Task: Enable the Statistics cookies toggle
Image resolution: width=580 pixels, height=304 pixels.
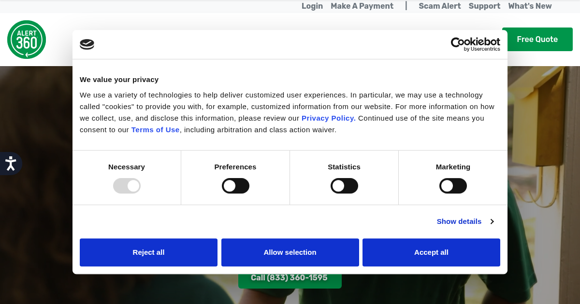Action: (344, 186)
